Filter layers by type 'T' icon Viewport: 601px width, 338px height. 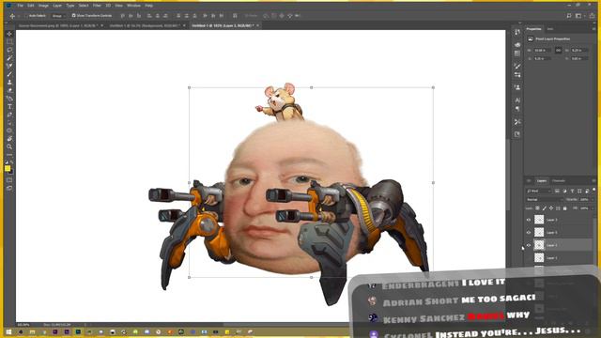click(572, 191)
